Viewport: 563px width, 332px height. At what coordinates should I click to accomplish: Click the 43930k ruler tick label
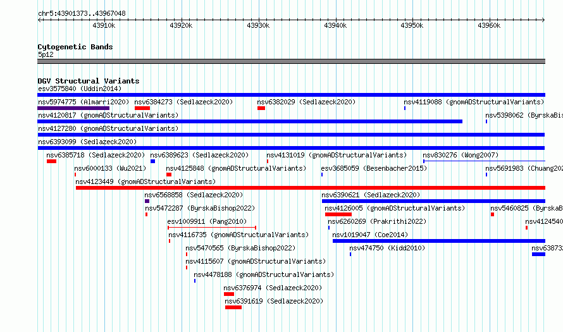point(258,25)
